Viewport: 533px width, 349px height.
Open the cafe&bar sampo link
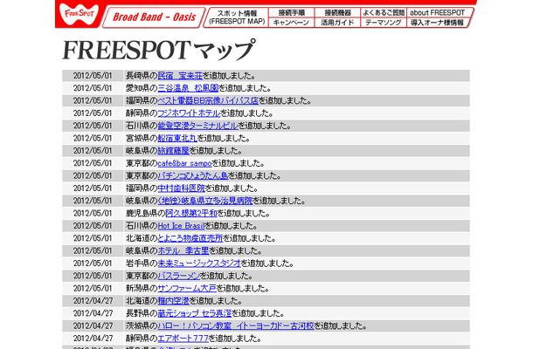point(184,163)
